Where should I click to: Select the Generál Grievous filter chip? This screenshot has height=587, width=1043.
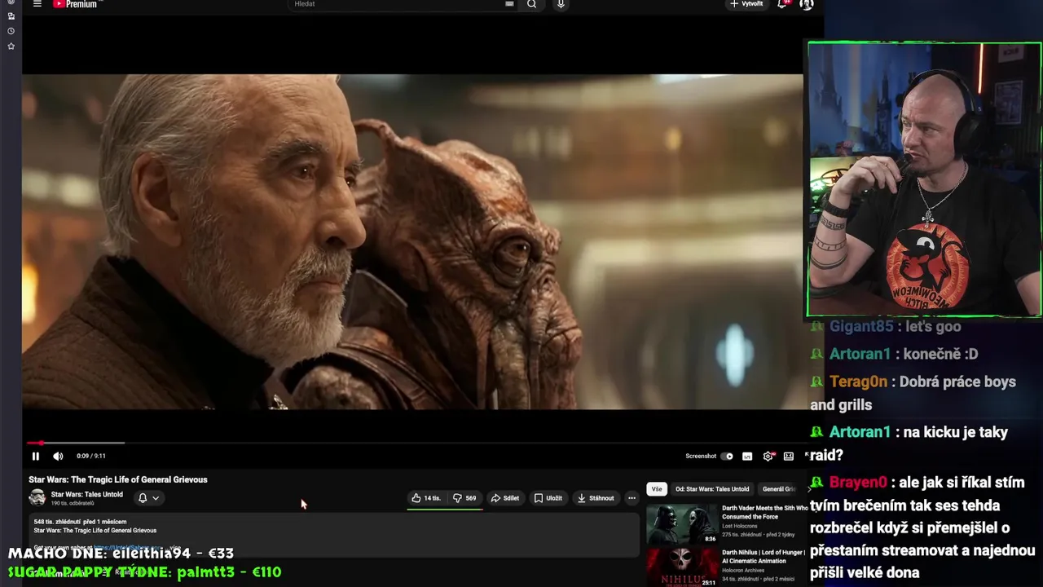click(x=778, y=489)
